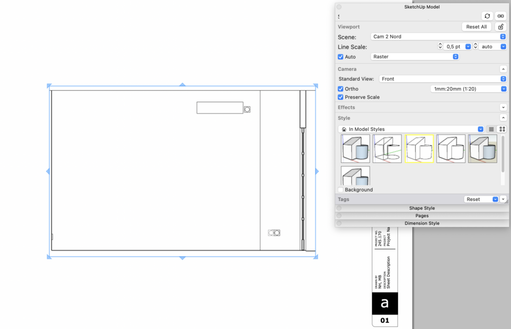
Task: Click the bottom-center viewport handle
Action: (183, 258)
